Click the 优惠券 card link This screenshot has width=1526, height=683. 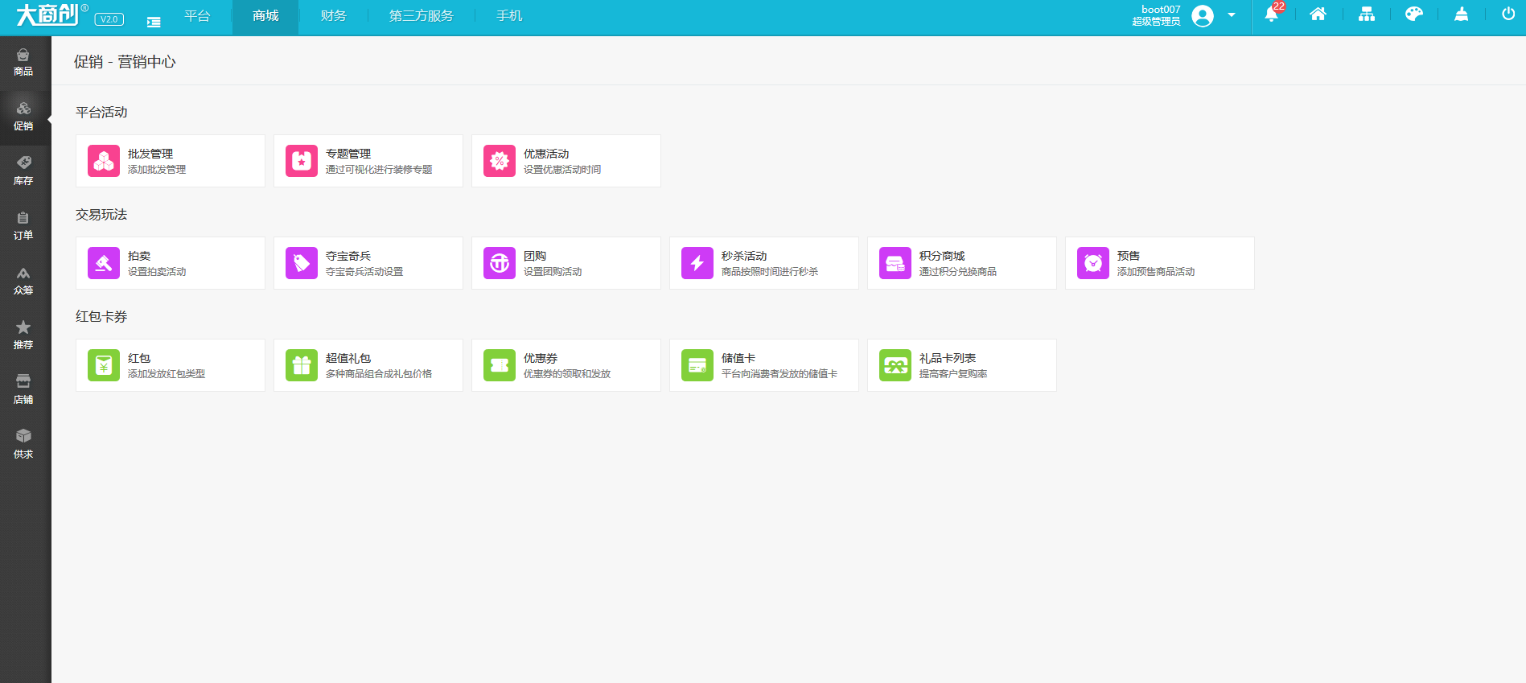(x=566, y=365)
